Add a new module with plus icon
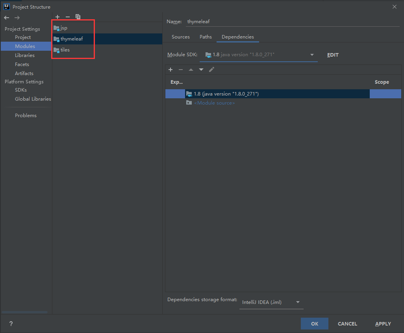The height and width of the screenshot is (333, 404). click(x=57, y=17)
